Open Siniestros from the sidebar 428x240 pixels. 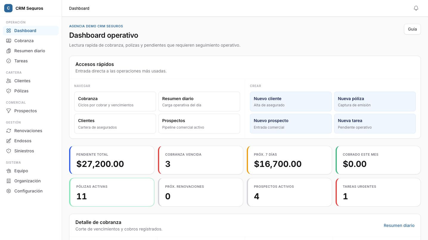[31, 151]
